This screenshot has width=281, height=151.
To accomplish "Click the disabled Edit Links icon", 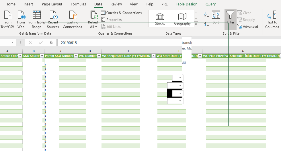I will point(104,26).
